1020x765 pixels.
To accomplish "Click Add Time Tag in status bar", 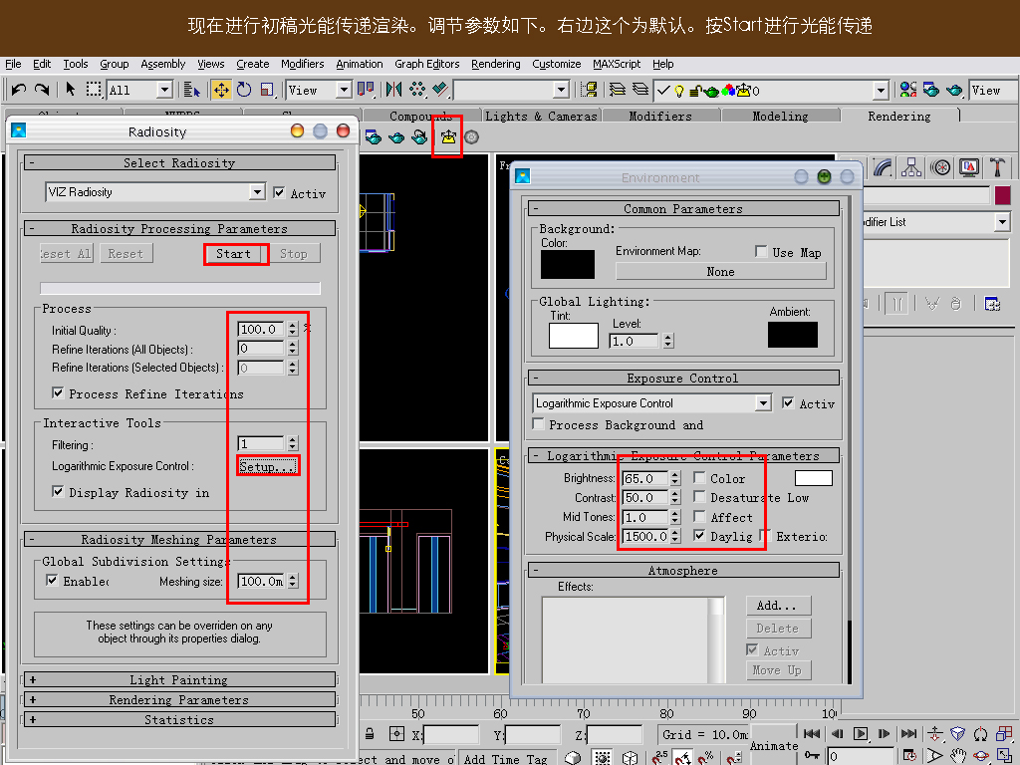I will tap(505, 758).
